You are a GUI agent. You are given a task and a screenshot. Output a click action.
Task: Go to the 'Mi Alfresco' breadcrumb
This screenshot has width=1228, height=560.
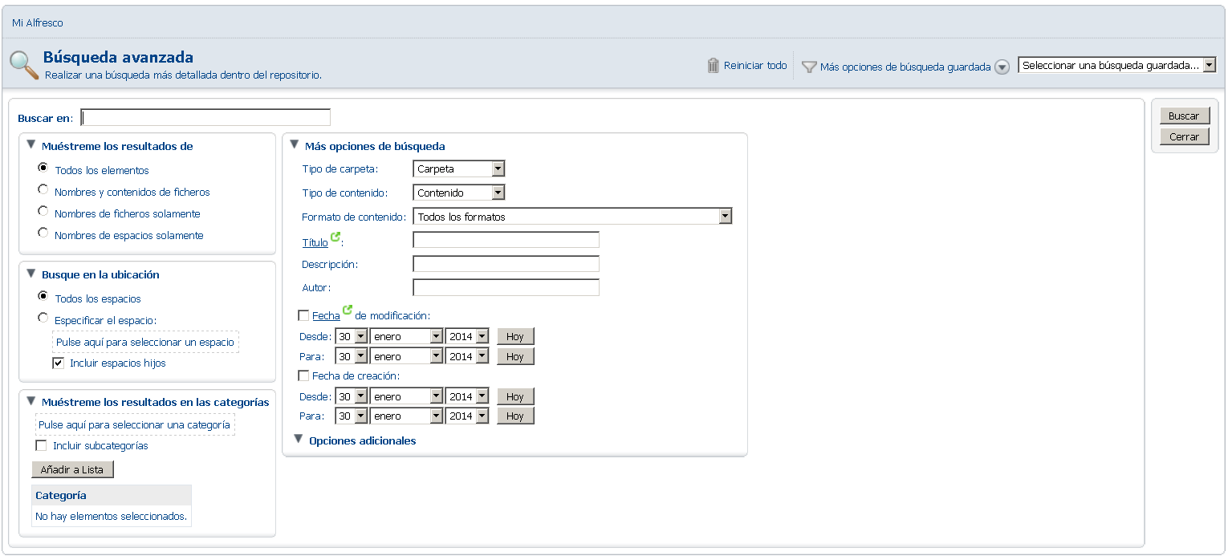(x=38, y=23)
